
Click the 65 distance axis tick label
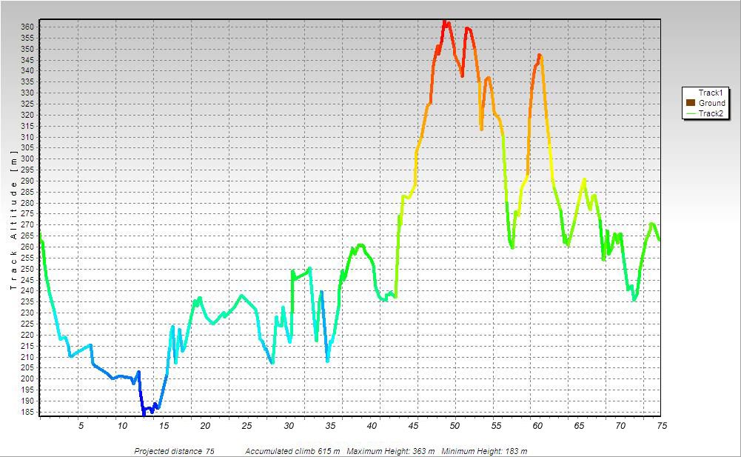point(579,426)
